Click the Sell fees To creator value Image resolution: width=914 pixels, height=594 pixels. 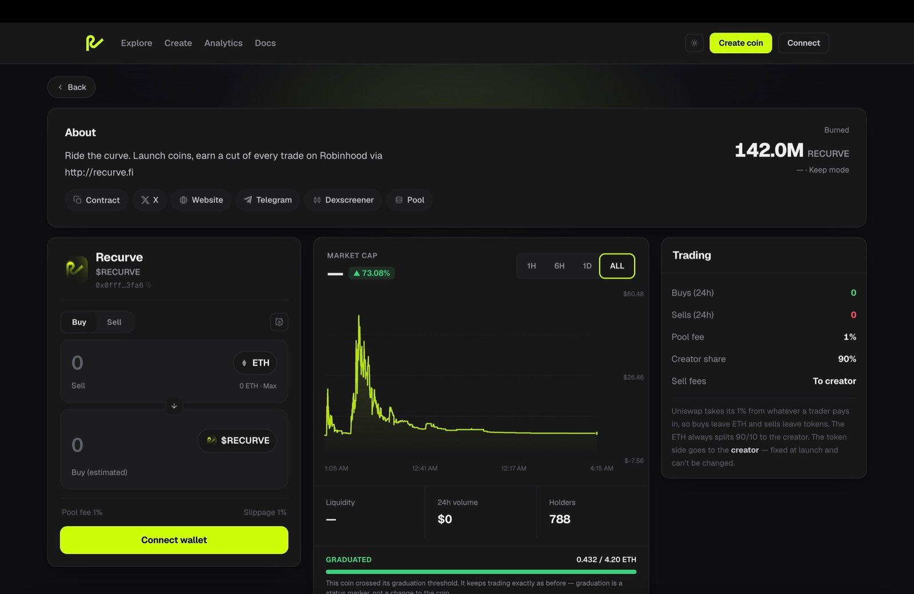835,381
